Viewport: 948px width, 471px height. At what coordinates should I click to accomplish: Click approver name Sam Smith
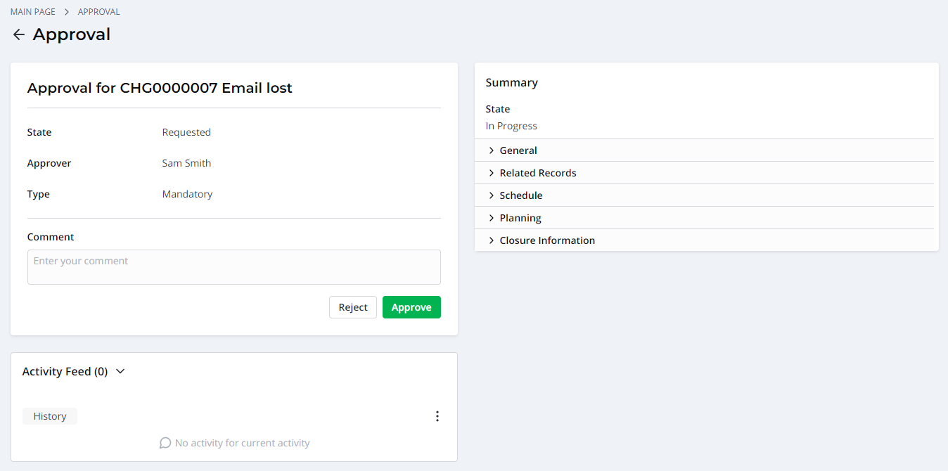pos(186,163)
